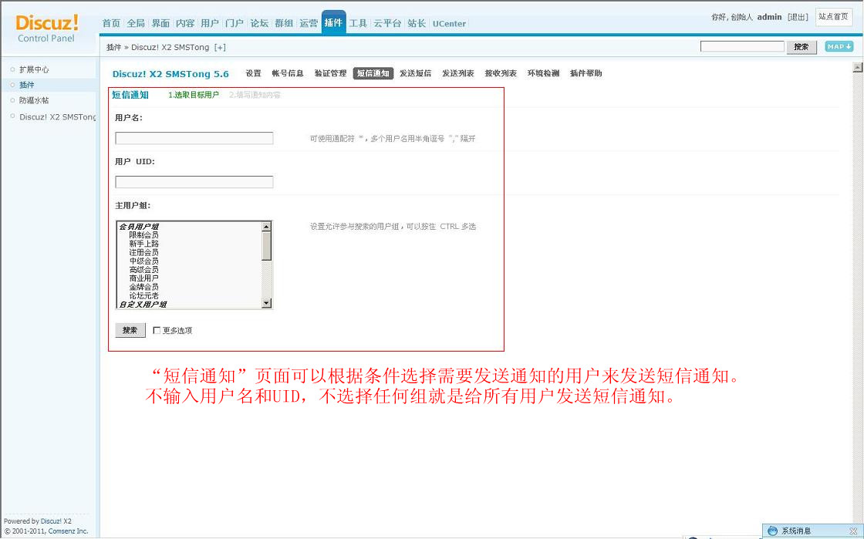
Task: Click step 1.选取目标用户
Action: point(194,95)
